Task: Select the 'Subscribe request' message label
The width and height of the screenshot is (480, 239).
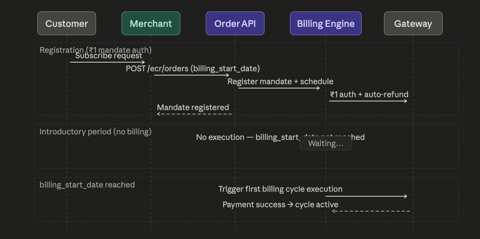Action: click(x=109, y=56)
